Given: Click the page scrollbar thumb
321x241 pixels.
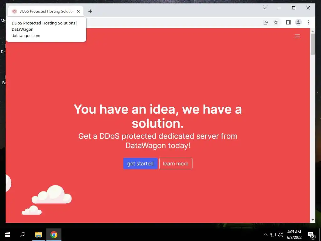Looking at the screenshot, I should (313, 44).
